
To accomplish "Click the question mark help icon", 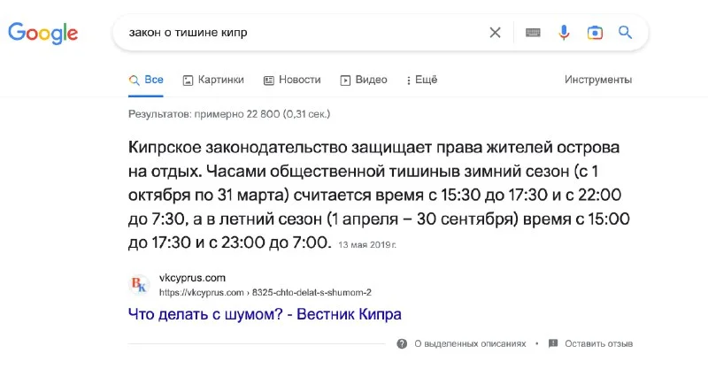I will pyautogui.click(x=402, y=343).
